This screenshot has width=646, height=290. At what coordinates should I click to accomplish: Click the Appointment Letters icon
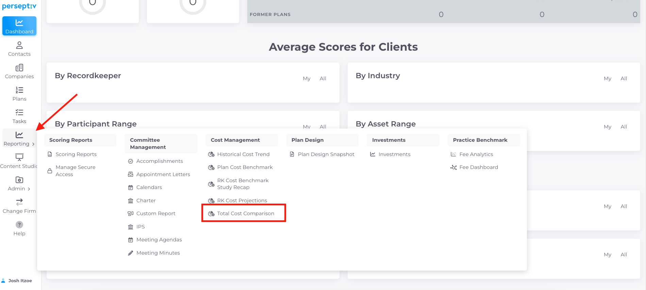[131, 174]
